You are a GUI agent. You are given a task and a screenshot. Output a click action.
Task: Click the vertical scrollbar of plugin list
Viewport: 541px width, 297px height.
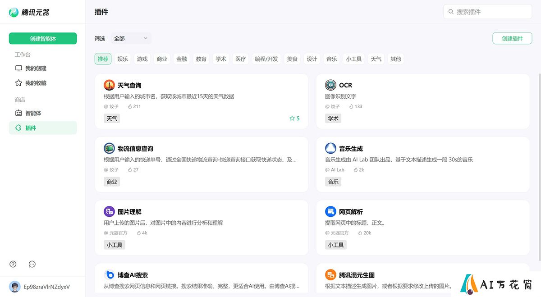point(539,166)
